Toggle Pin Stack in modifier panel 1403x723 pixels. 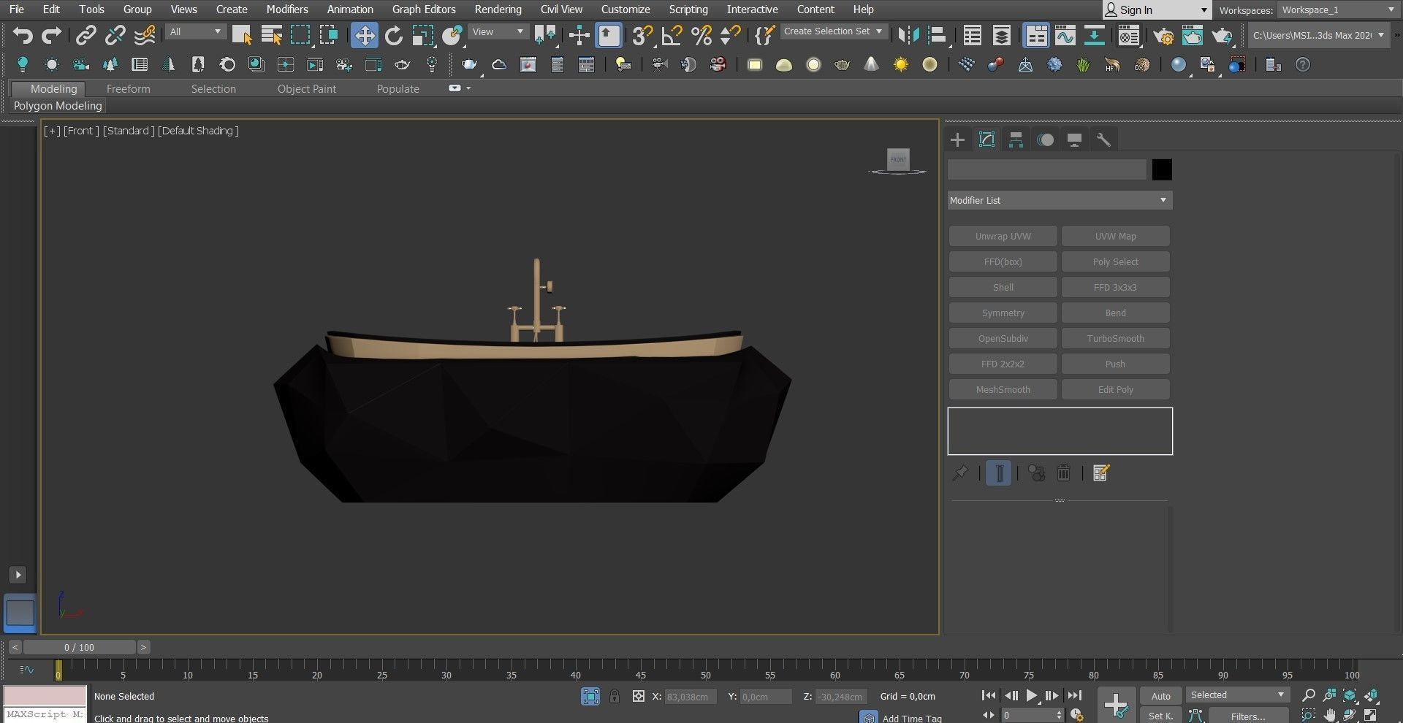coord(960,473)
